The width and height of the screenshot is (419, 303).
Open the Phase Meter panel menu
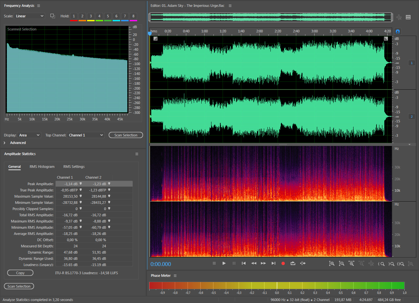tap(175, 276)
